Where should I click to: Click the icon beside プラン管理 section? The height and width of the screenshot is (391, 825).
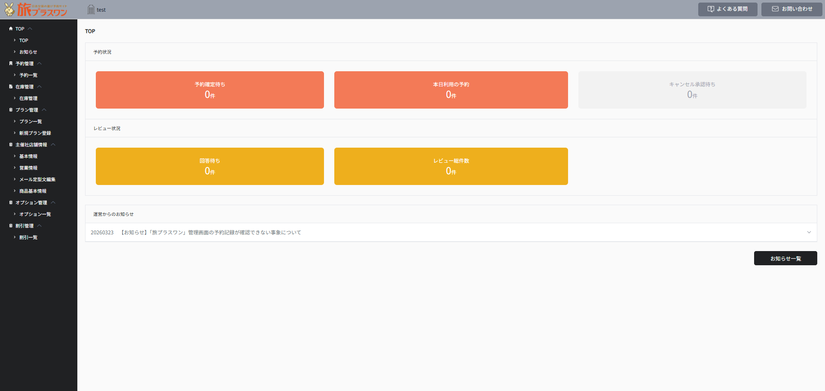[11, 110]
